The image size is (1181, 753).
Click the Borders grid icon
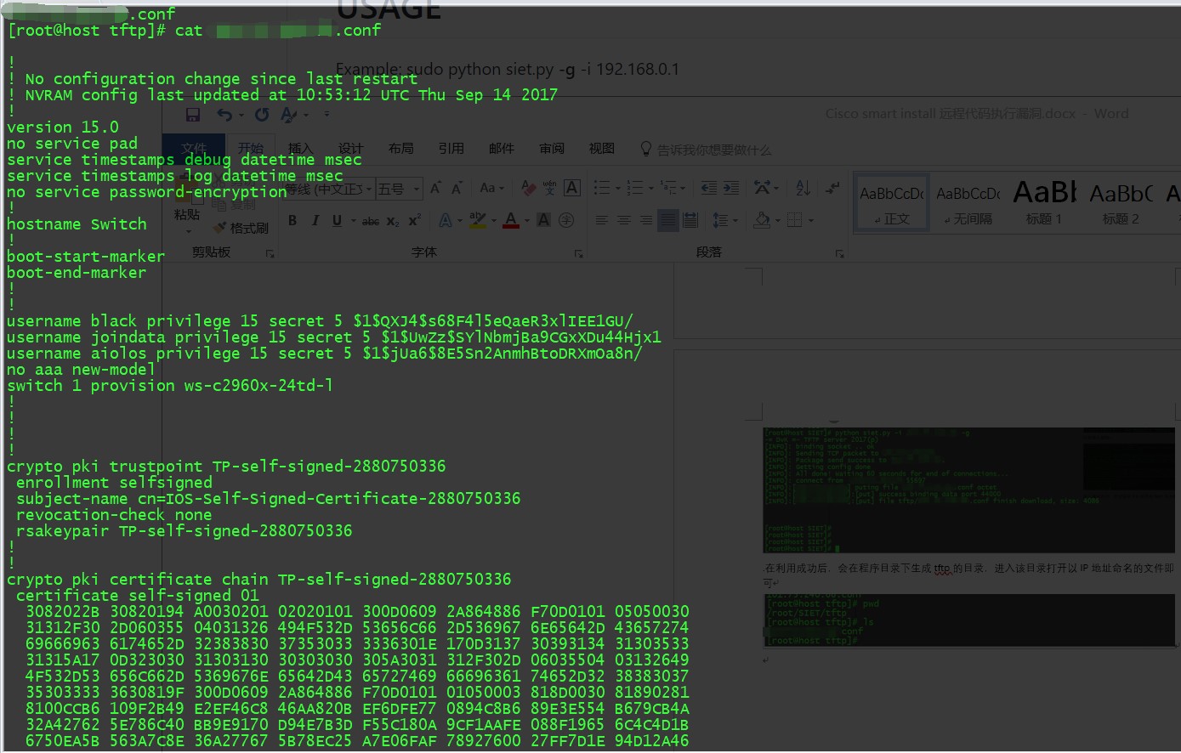[x=794, y=220]
